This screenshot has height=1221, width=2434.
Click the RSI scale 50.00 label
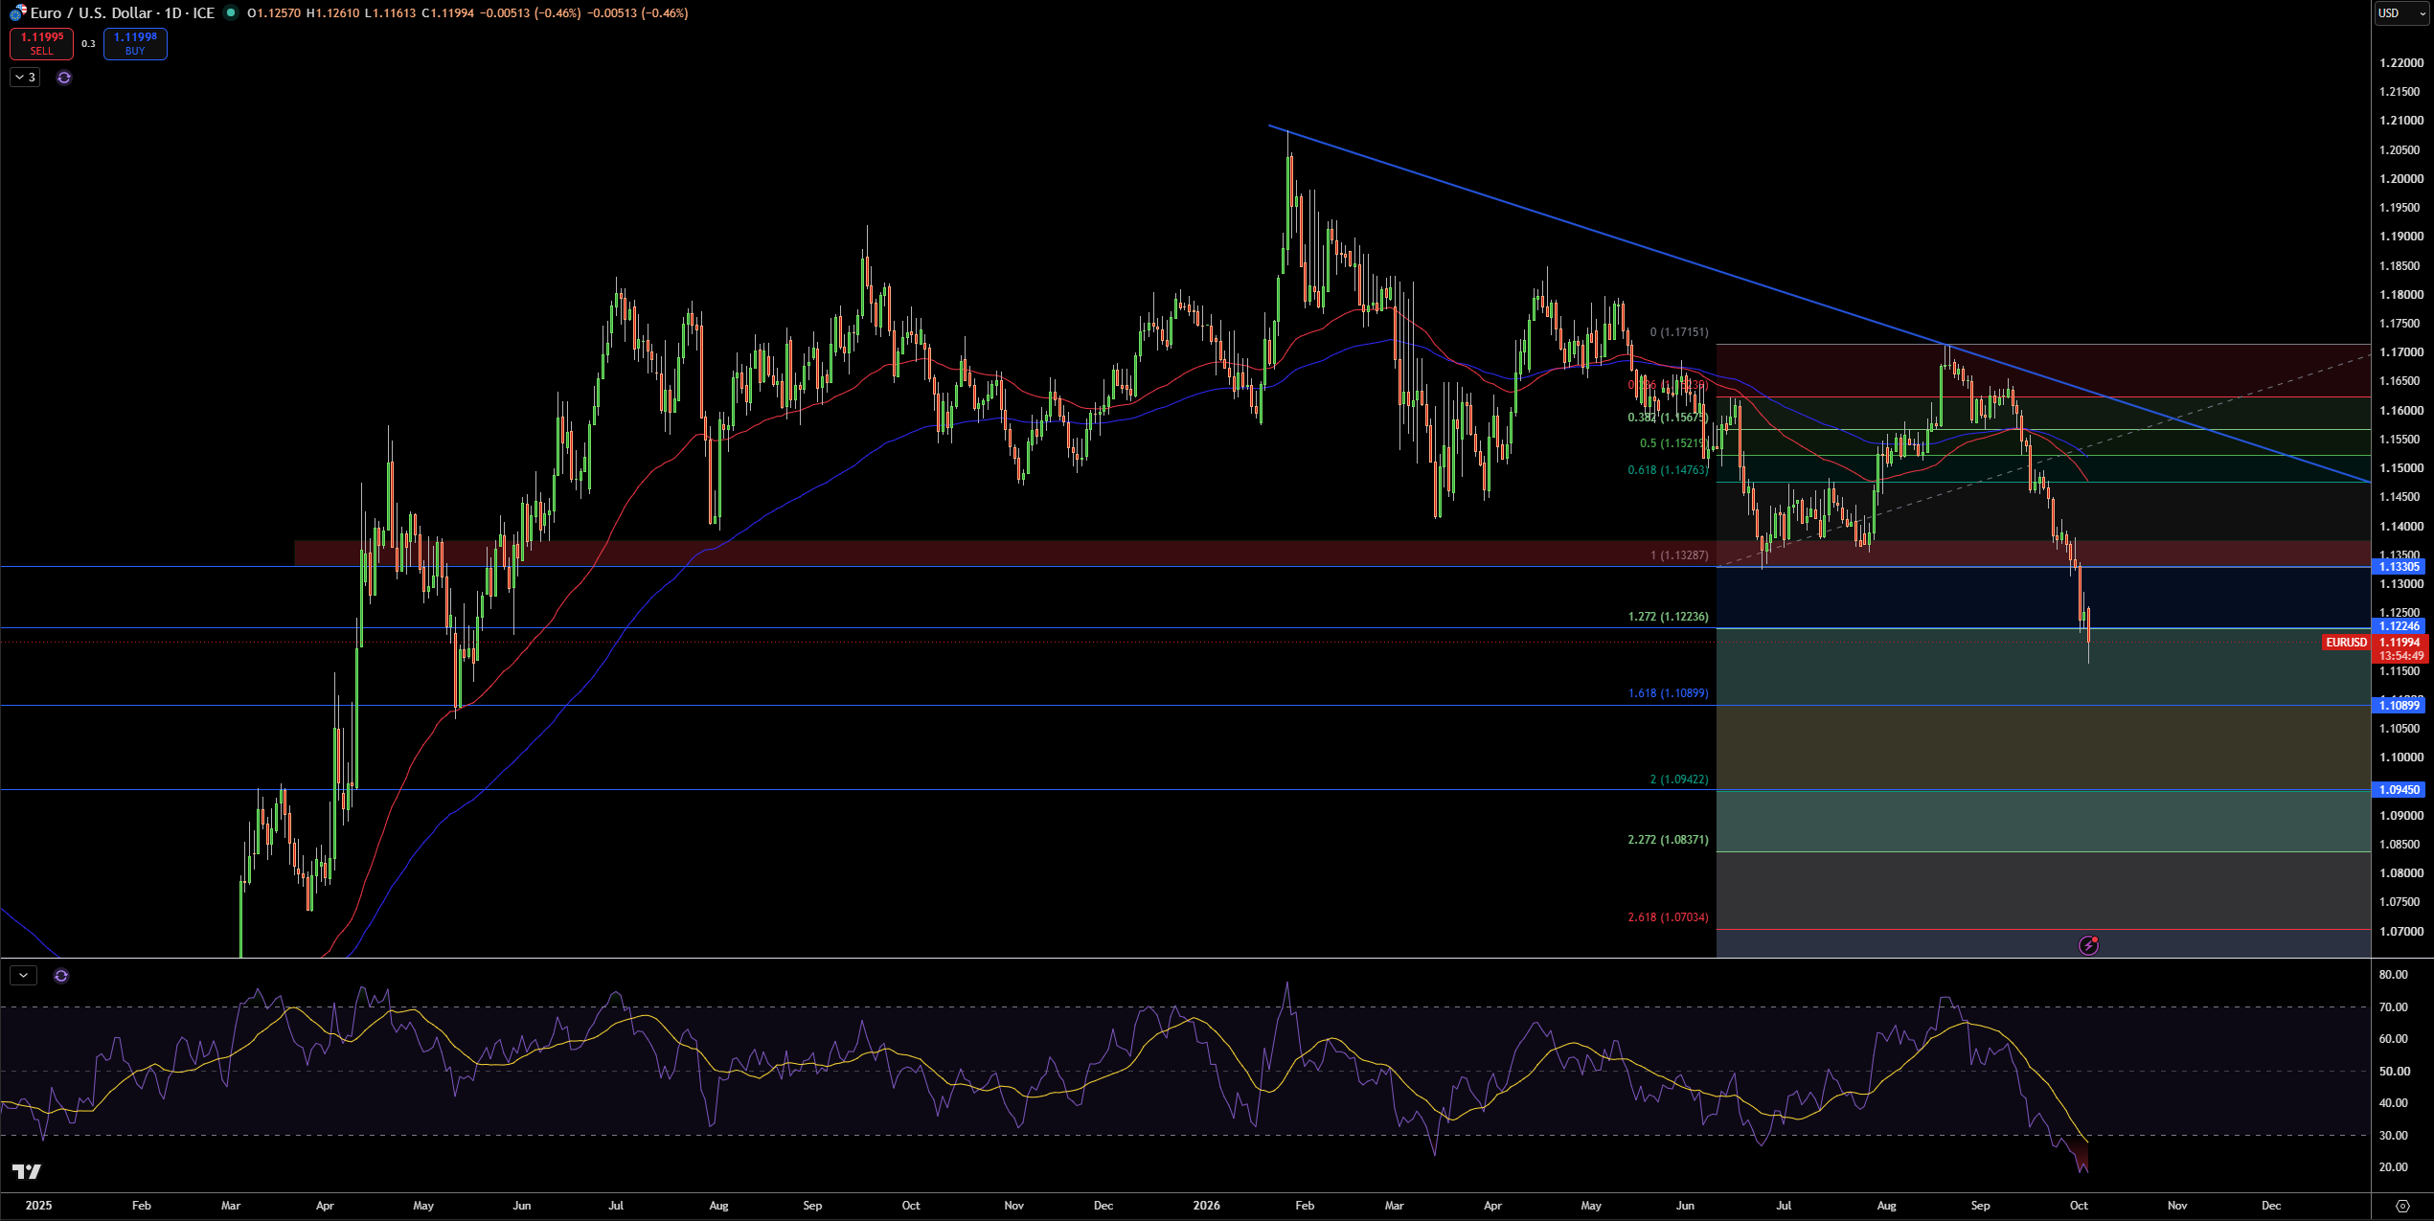[x=2393, y=1072]
